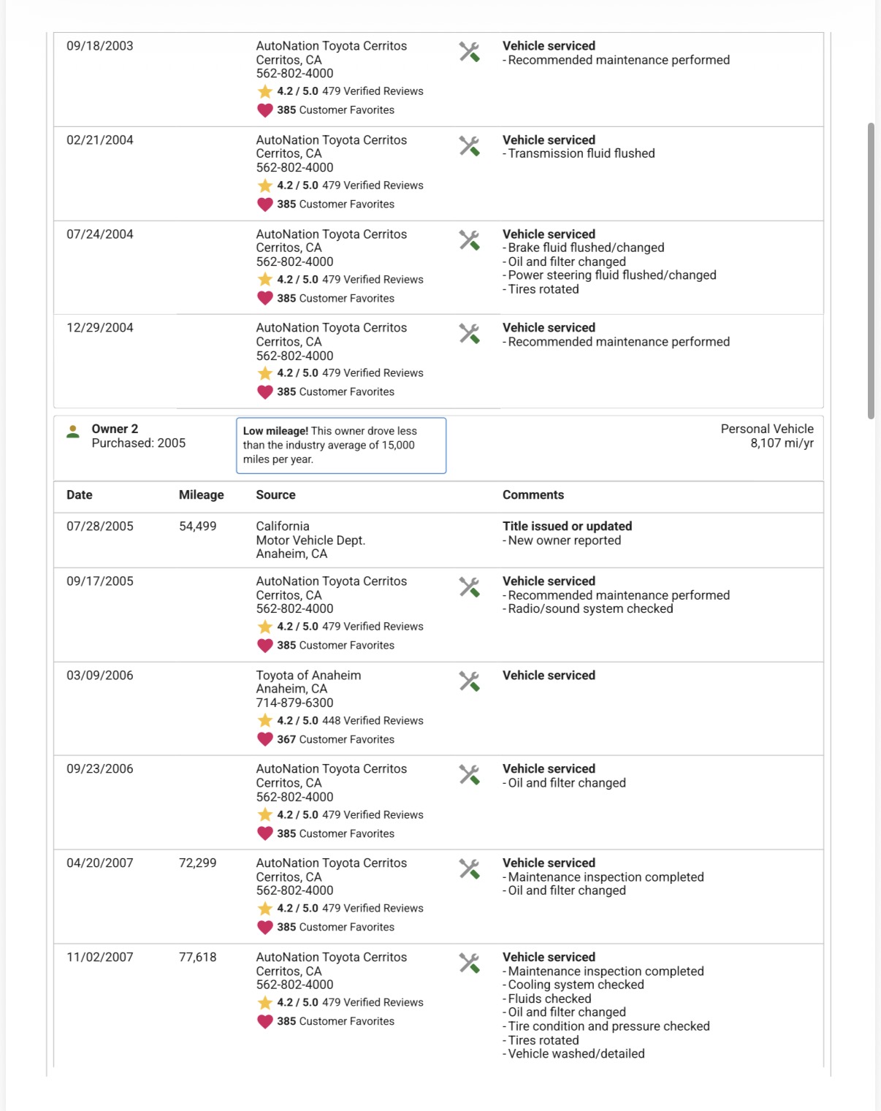Screen dimensions: 881x1111
Task: Click "Purchased: 2005" text
Action: [x=139, y=443]
